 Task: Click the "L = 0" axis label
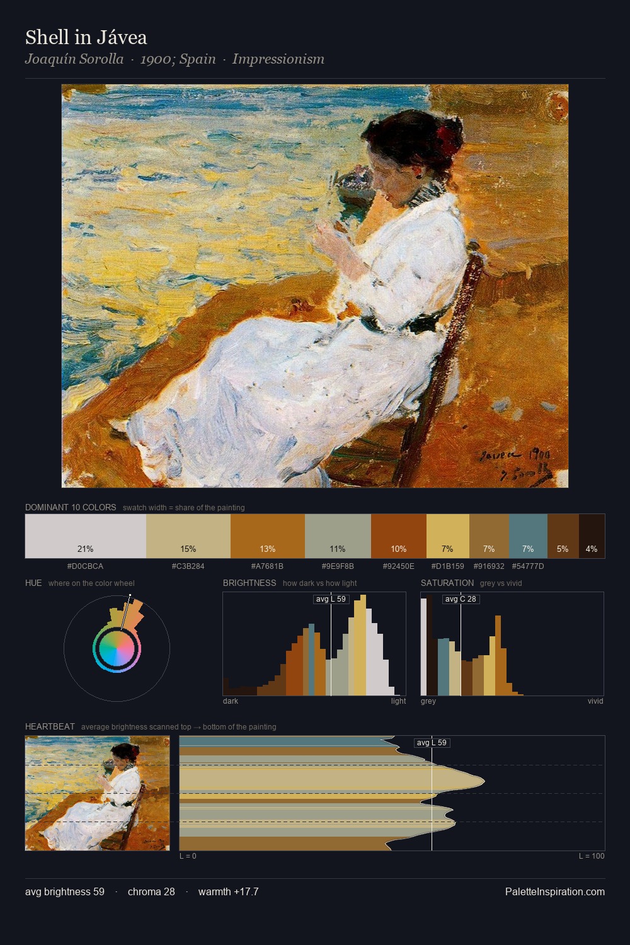188,856
